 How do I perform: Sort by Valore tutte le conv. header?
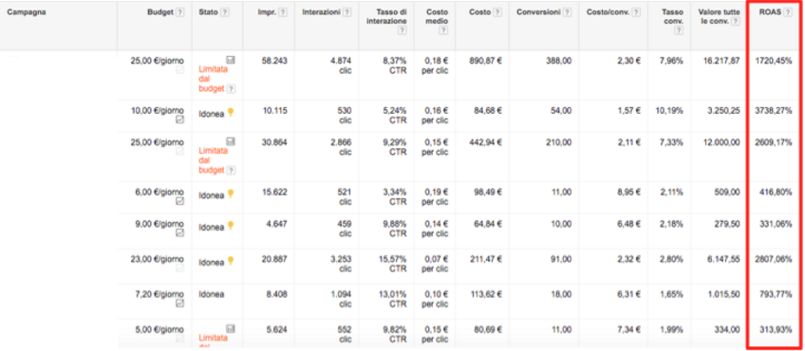tap(720, 16)
